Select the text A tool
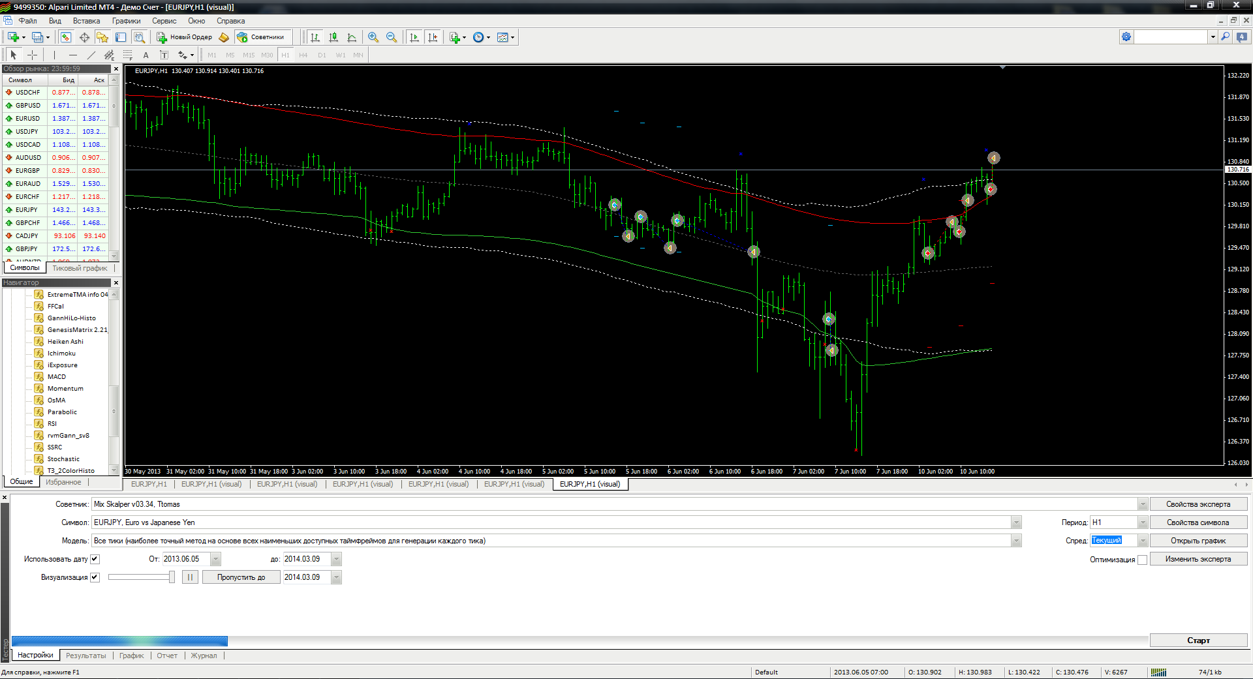The image size is (1253, 679). (x=146, y=55)
